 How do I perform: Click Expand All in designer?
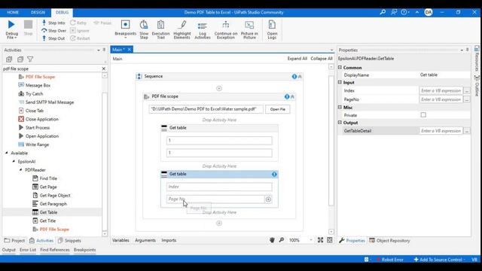point(297,59)
